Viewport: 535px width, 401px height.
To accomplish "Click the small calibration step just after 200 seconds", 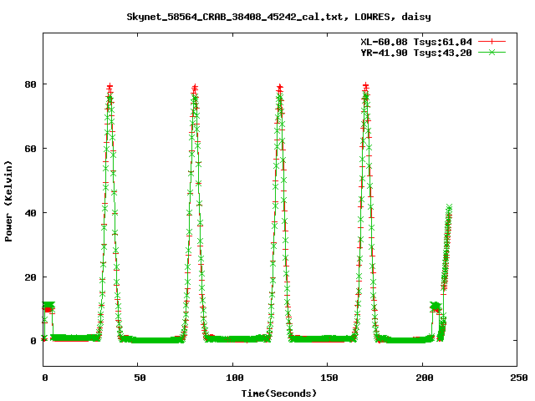I will (x=436, y=307).
